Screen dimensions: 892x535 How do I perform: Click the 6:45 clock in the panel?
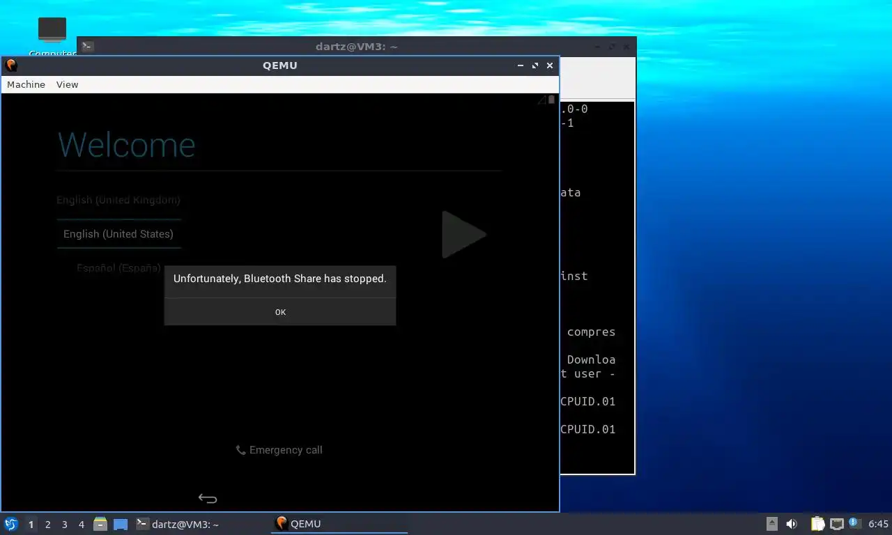pyautogui.click(x=878, y=524)
